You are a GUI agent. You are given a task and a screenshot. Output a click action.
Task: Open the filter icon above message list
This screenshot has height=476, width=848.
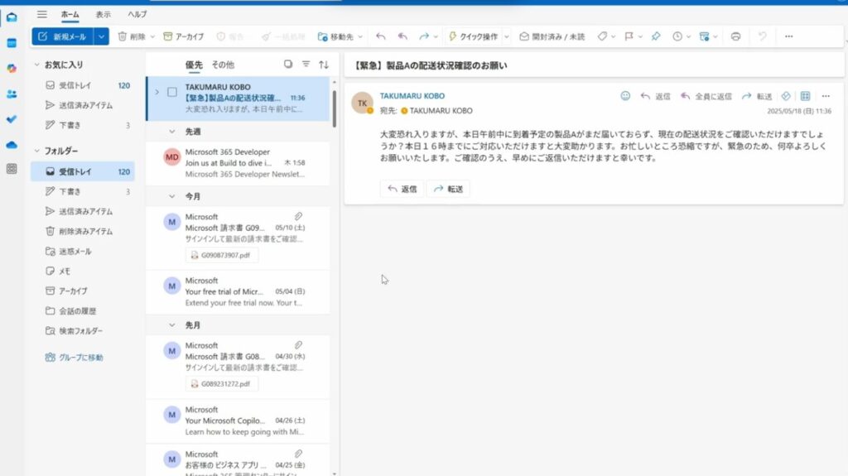306,64
